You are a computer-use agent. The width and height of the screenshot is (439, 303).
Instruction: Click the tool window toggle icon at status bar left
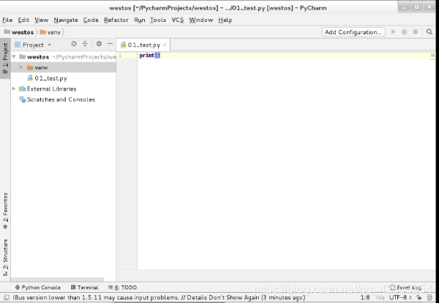(x=6, y=297)
